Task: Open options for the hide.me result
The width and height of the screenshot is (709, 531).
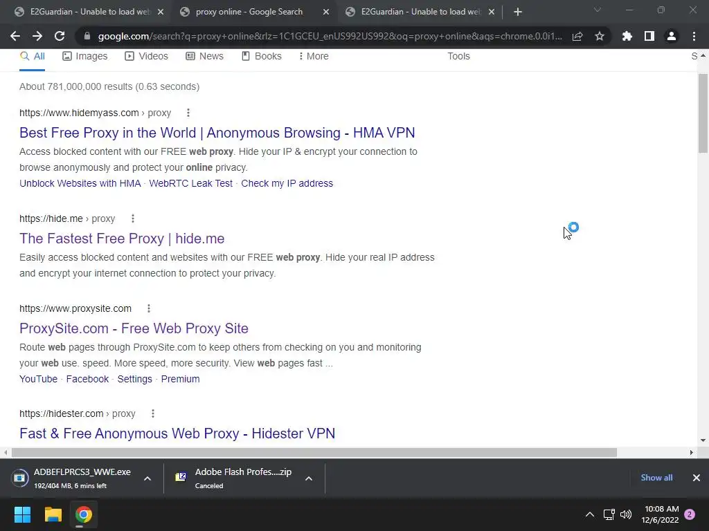Action: [132, 218]
